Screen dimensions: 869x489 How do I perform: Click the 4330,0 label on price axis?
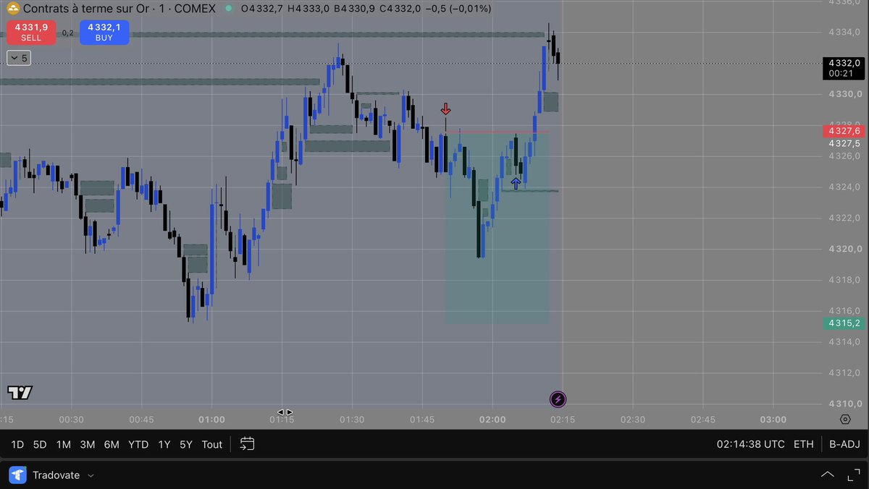(844, 94)
